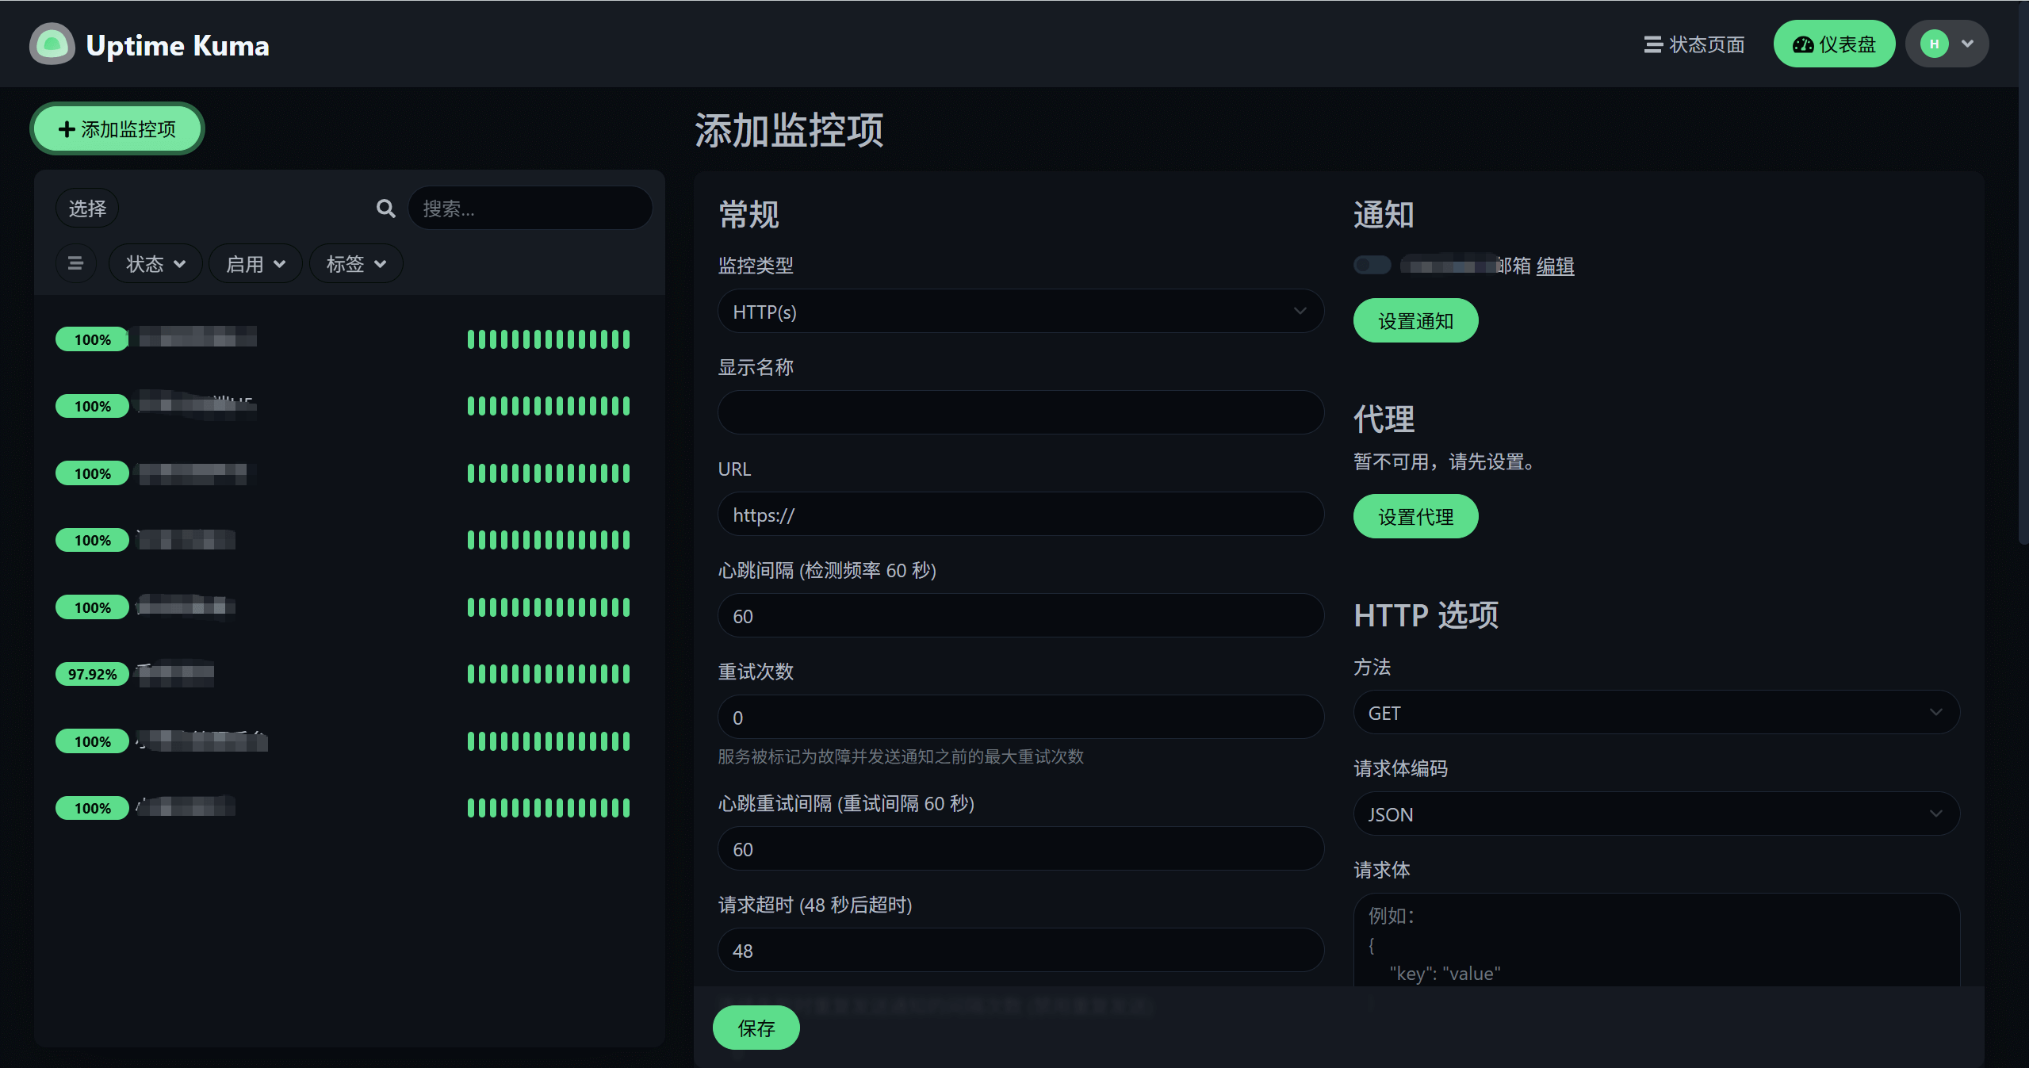2029x1068 pixels.
Task: Click the search magnifier icon
Action: pos(385,209)
